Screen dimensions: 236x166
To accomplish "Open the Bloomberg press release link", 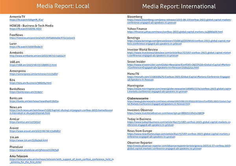I will click(179, 21).
